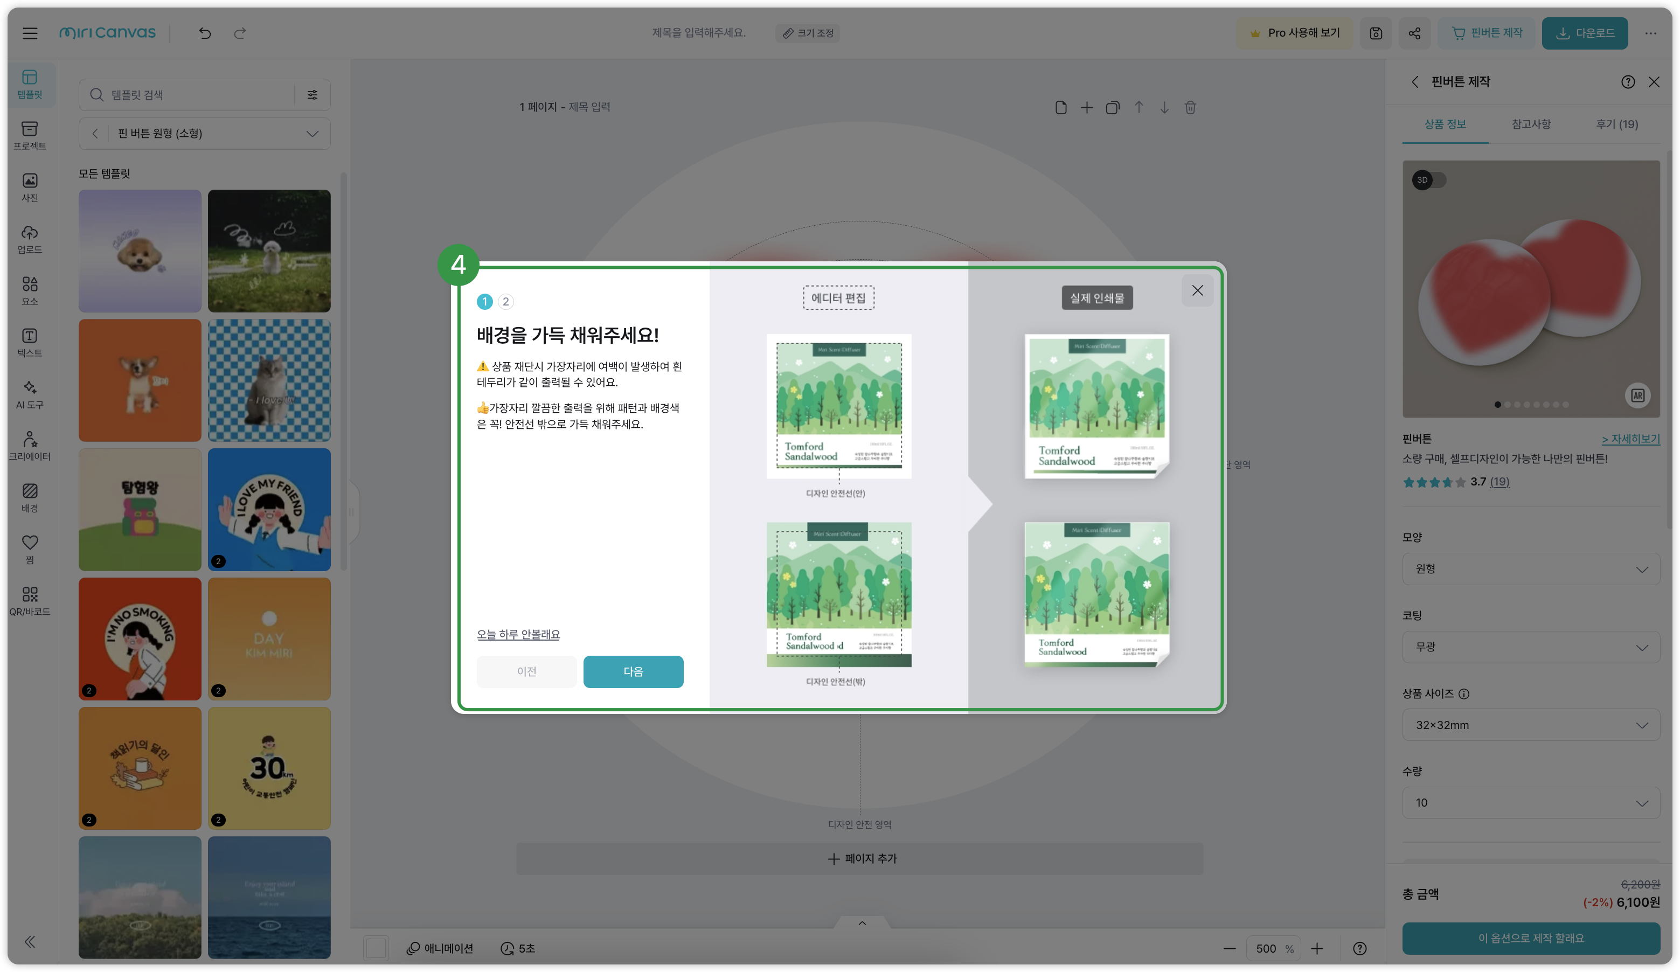1680x972 pixels.
Task: Click the undo arrow icon
Action: point(205,33)
